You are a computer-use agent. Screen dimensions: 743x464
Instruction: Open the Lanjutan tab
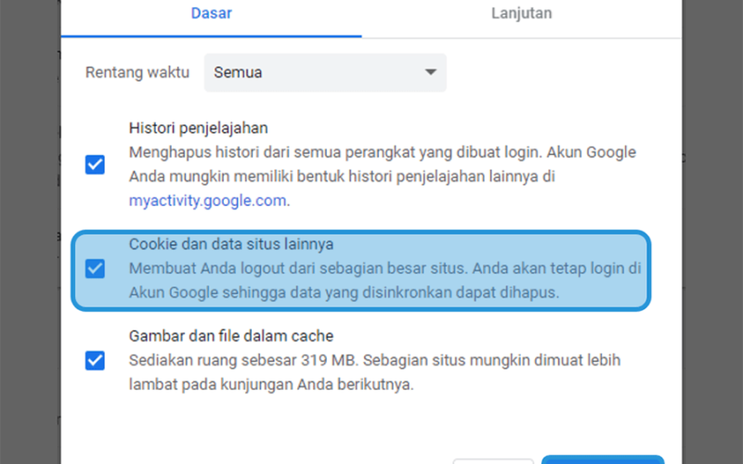tap(521, 13)
